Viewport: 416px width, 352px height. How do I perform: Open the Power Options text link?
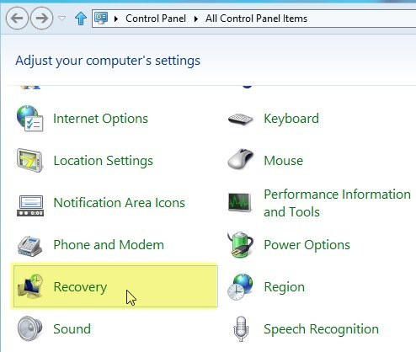(307, 245)
